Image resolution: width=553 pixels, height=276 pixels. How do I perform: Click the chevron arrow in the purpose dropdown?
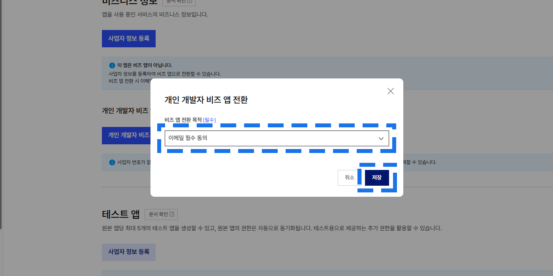click(x=381, y=138)
